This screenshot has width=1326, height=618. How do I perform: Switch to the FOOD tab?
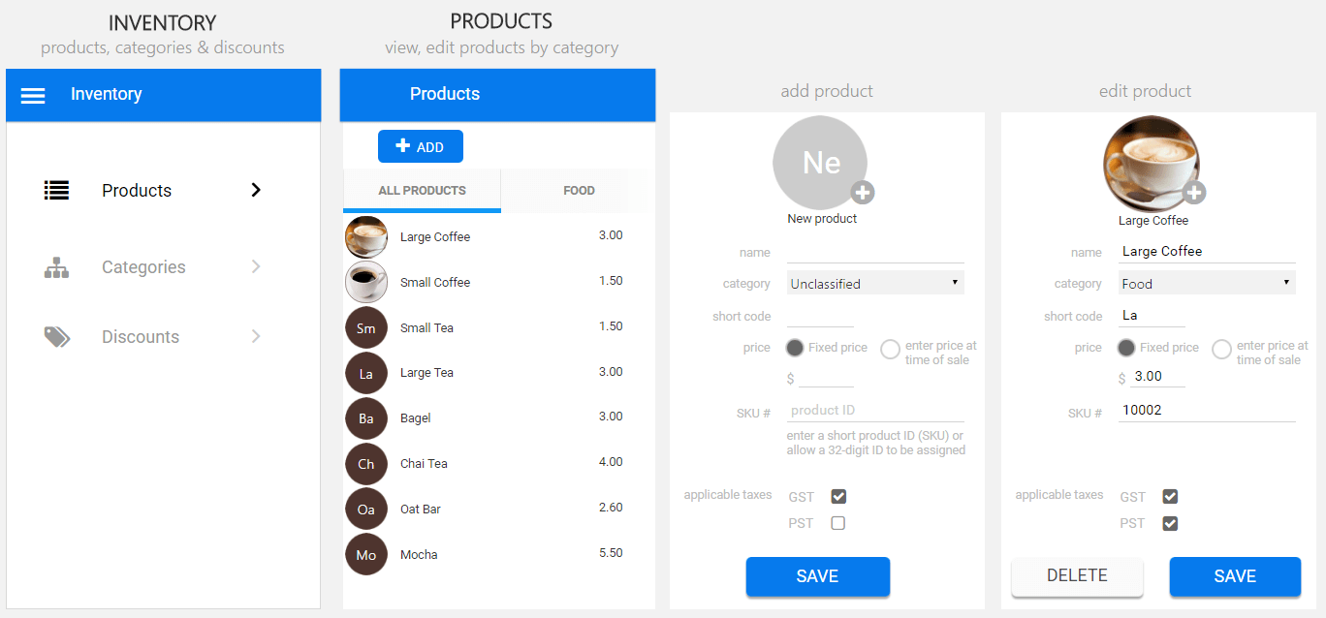tap(579, 191)
